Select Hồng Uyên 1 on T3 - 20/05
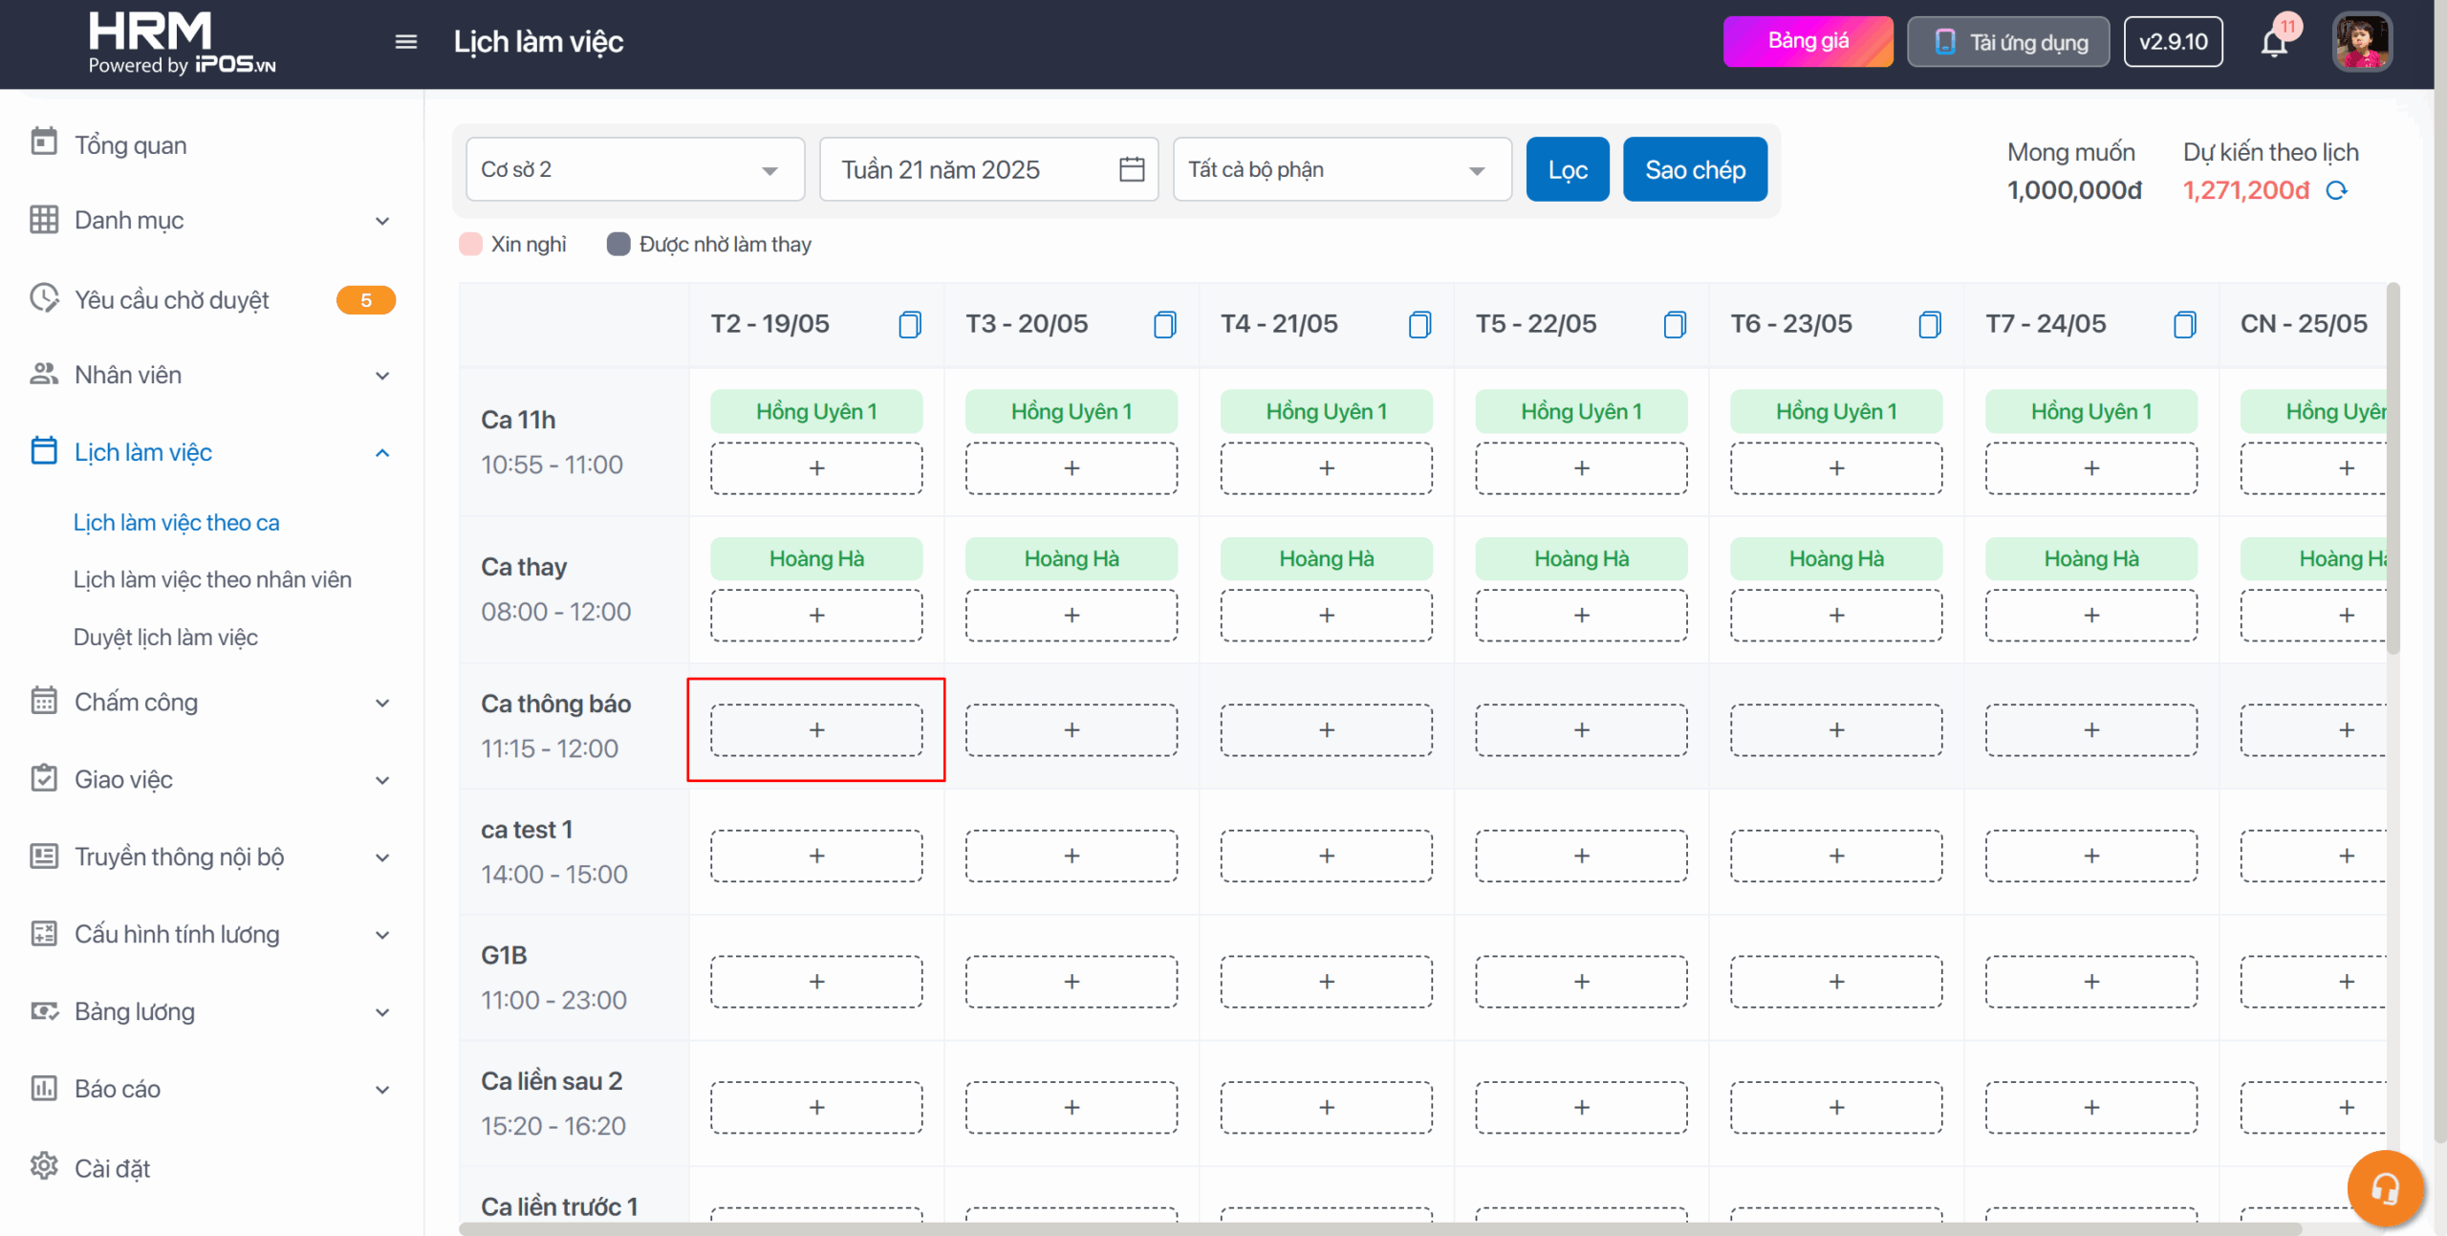Viewport: 2447px width, 1236px height. pos(1071,411)
